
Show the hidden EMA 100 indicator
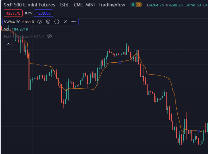pyautogui.click(x=49, y=36)
